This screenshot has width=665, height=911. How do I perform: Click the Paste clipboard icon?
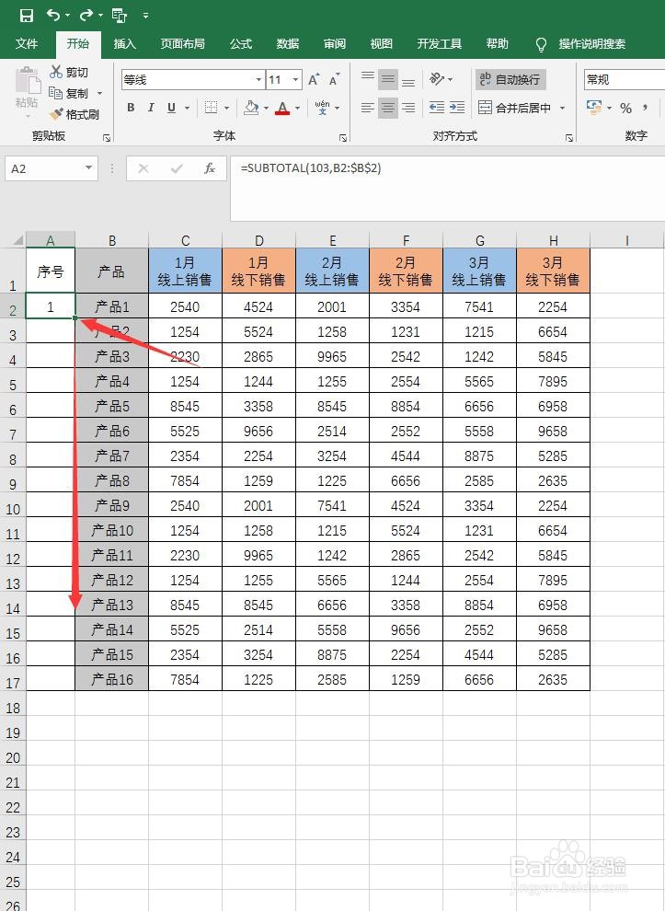[27, 81]
